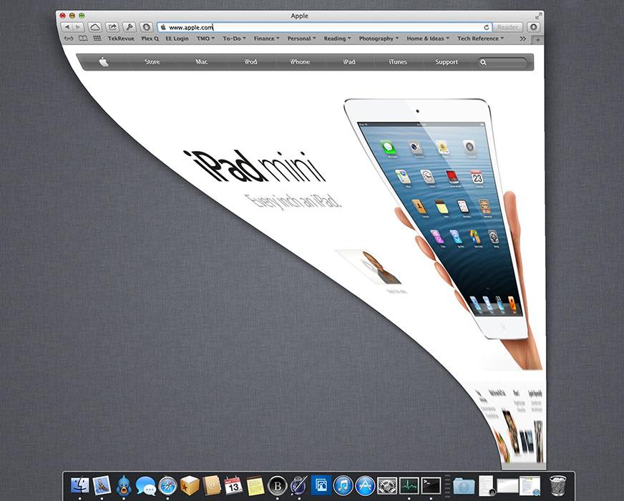624x501 pixels.
Task: Go to the Store tab on Apple site
Action: coord(152,62)
